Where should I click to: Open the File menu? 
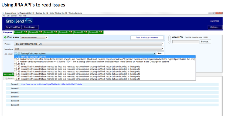pyautogui.click(x=4, y=16)
